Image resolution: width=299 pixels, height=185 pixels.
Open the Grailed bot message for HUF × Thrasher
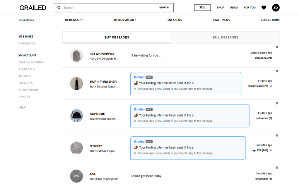186,84
